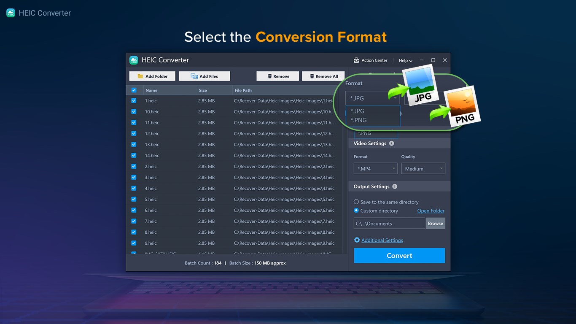Click Browse to choose output directory

[436, 224]
